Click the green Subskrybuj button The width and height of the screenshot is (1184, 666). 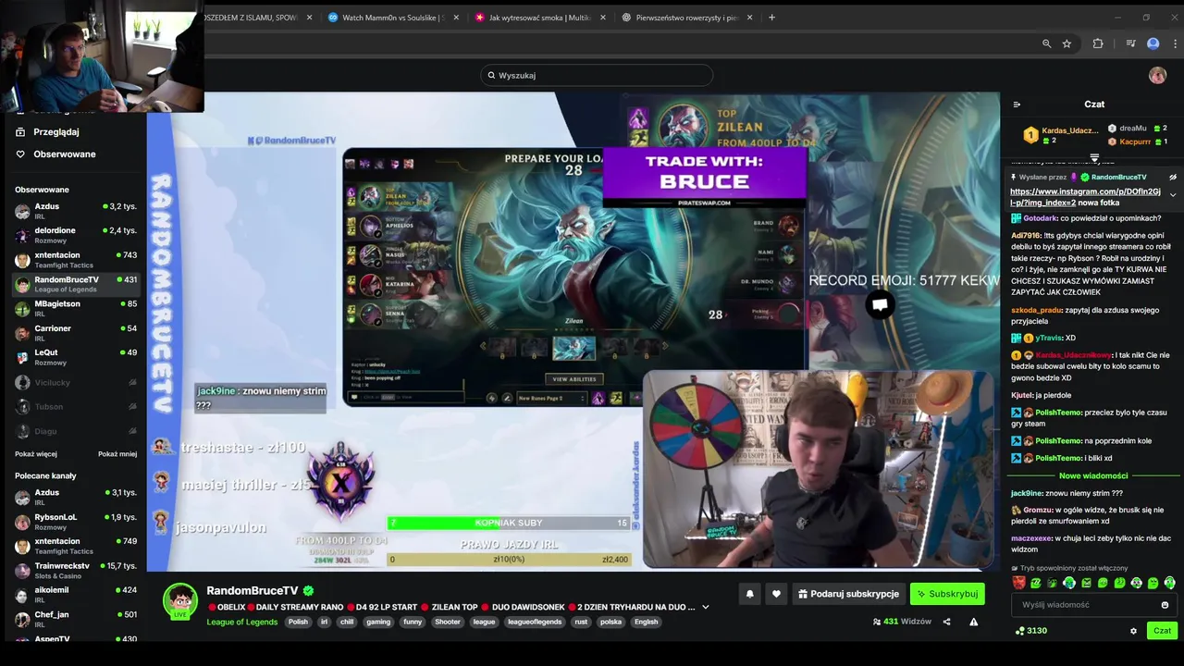click(x=947, y=594)
